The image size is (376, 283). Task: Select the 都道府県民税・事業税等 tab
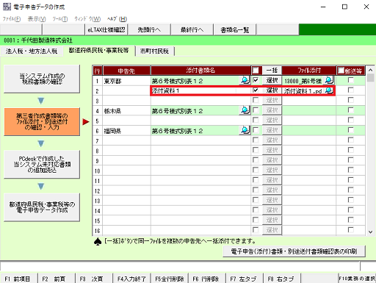coord(98,51)
